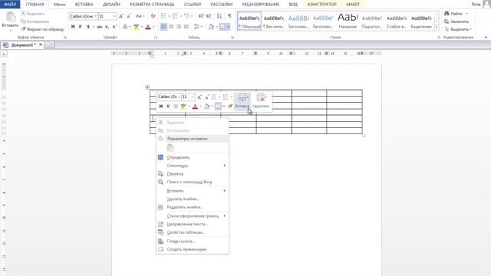The image size is (491, 276).
Task: Center text using the ribbon alignment icon
Action: tap(171, 27)
